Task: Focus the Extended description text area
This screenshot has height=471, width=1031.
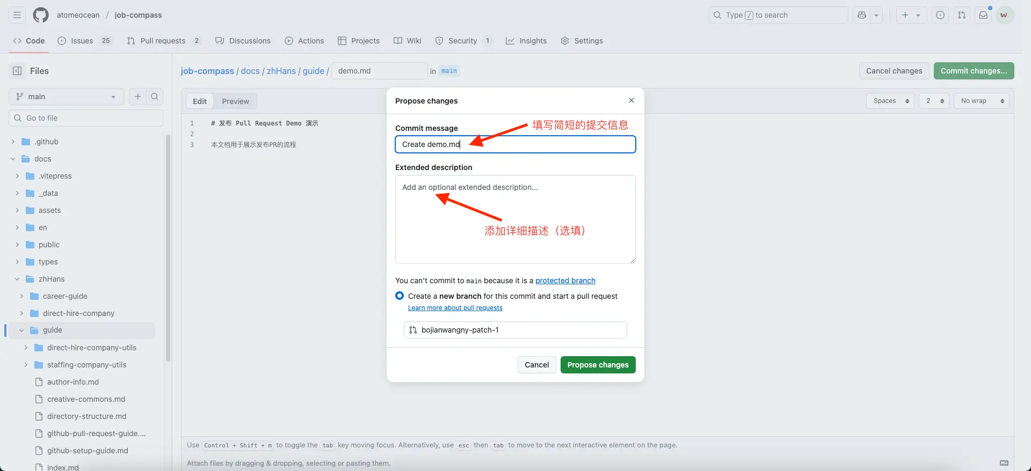Action: (515, 219)
